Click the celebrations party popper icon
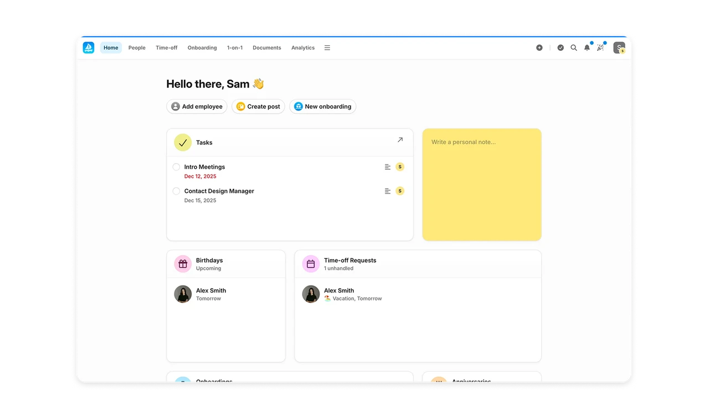The width and height of the screenshot is (709, 417). 600,48
